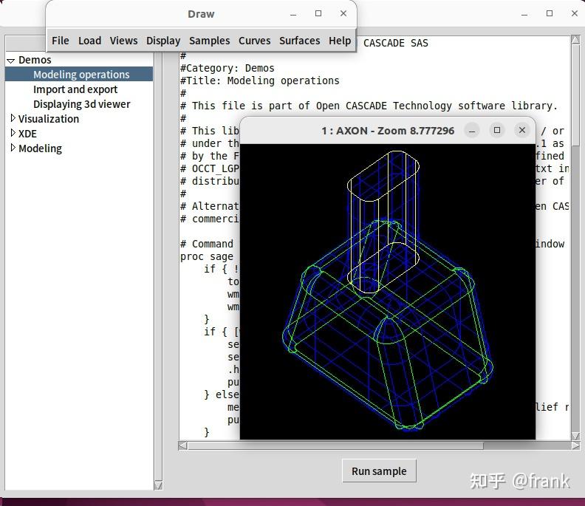The height and width of the screenshot is (506, 585).
Task: Maximize the AXON viewer window
Action: pos(497,130)
